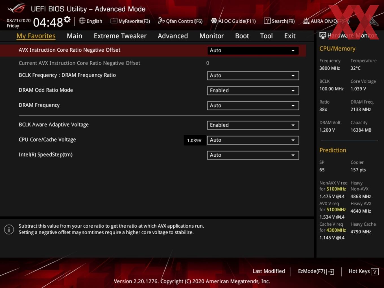
Task: Click the Hot Keys question mark icon
Action: [375, 272]
